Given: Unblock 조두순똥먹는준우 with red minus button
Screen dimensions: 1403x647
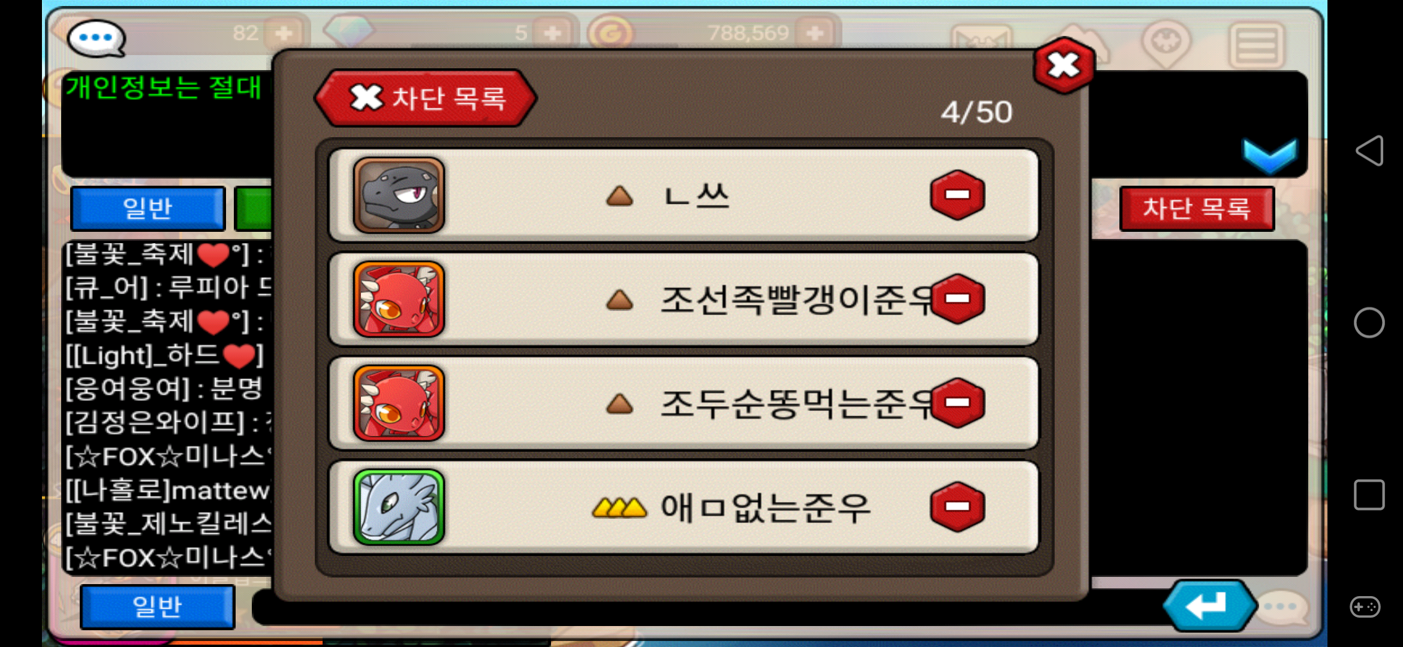Looking at the screenshot, I should coord(957,403).
